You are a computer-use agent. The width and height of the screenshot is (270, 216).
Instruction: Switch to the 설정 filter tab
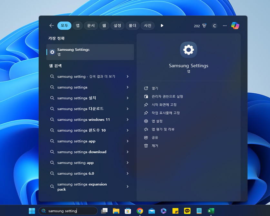[117, 26]
